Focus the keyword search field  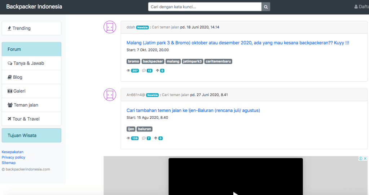(205, 7)
